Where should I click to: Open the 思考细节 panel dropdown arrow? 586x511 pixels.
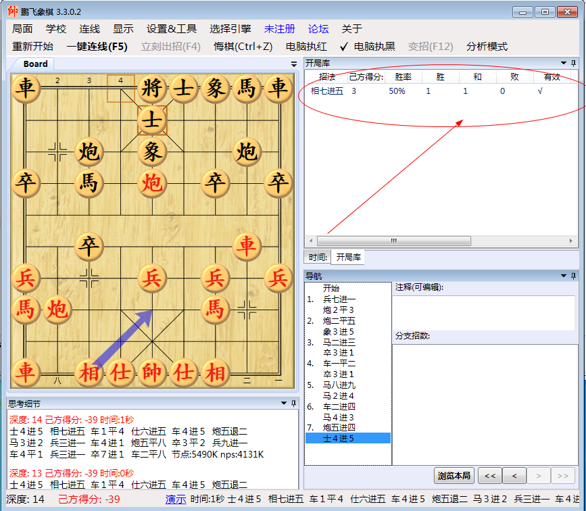click(284, 403)
